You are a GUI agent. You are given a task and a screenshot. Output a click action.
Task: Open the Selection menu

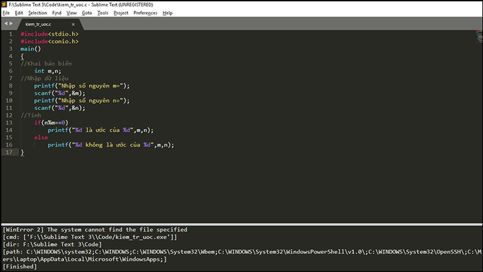click(37, 13)
